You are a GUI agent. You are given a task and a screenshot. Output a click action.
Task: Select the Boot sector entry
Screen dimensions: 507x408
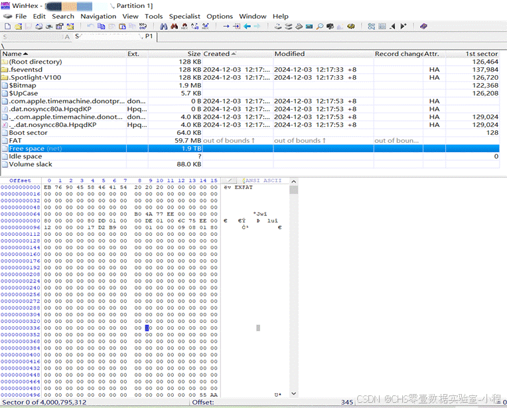coord(250,132)
